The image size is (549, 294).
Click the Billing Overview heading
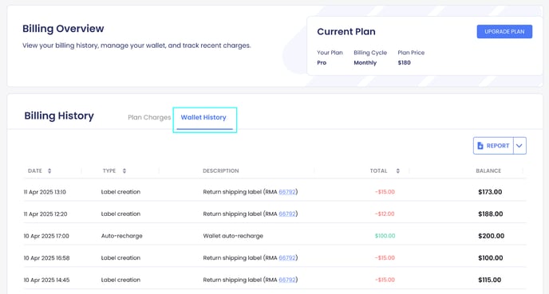pyautogui.click(x=63, y=29)
